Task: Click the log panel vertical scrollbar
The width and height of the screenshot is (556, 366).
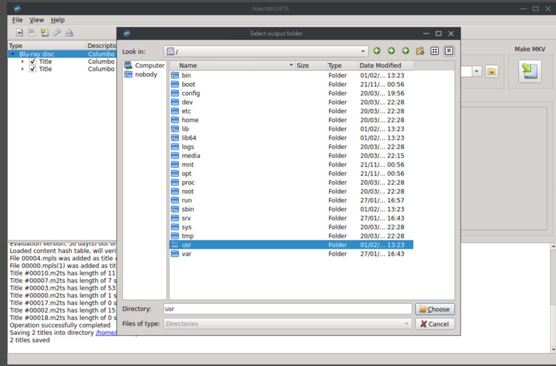Action: [x=553, y=298]
